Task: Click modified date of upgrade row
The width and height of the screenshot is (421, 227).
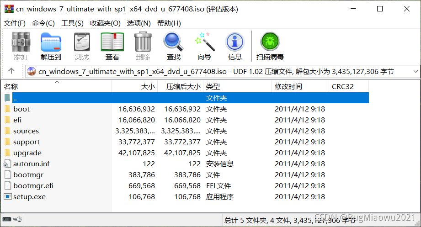Action: (300, 153)
